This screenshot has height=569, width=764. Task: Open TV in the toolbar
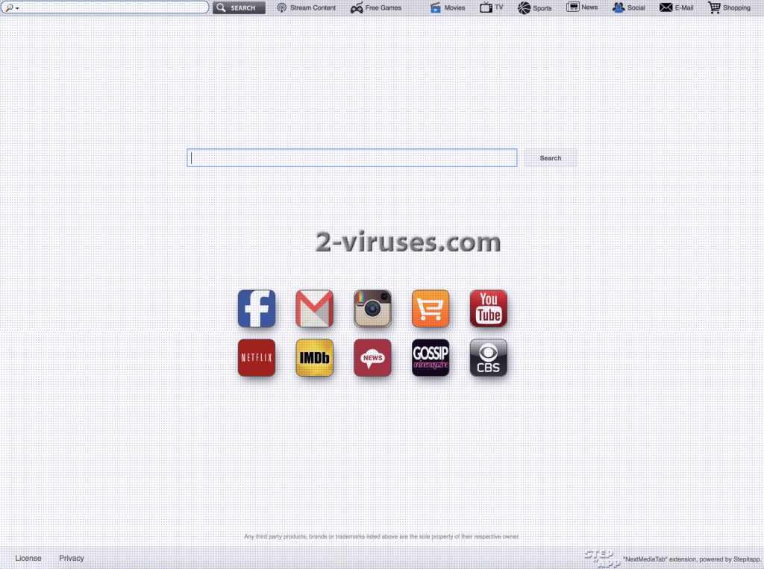tap(491, 7)
